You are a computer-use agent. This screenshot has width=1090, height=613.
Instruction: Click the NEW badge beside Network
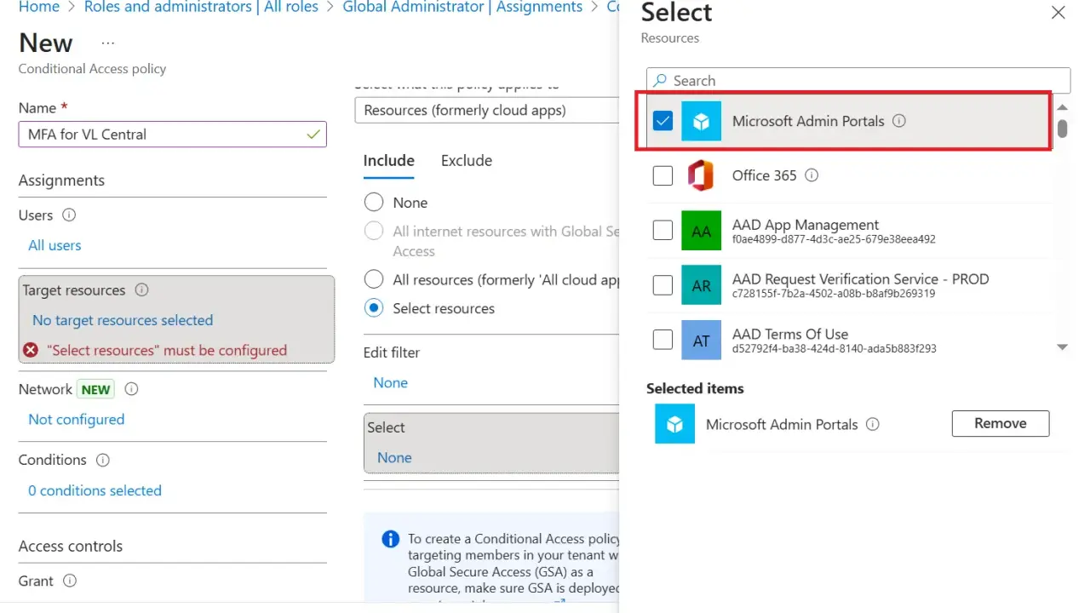pos(95,390)
